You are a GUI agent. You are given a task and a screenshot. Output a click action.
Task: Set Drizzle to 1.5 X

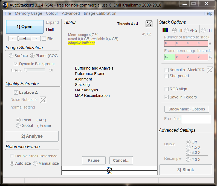(x=188, y=147)
